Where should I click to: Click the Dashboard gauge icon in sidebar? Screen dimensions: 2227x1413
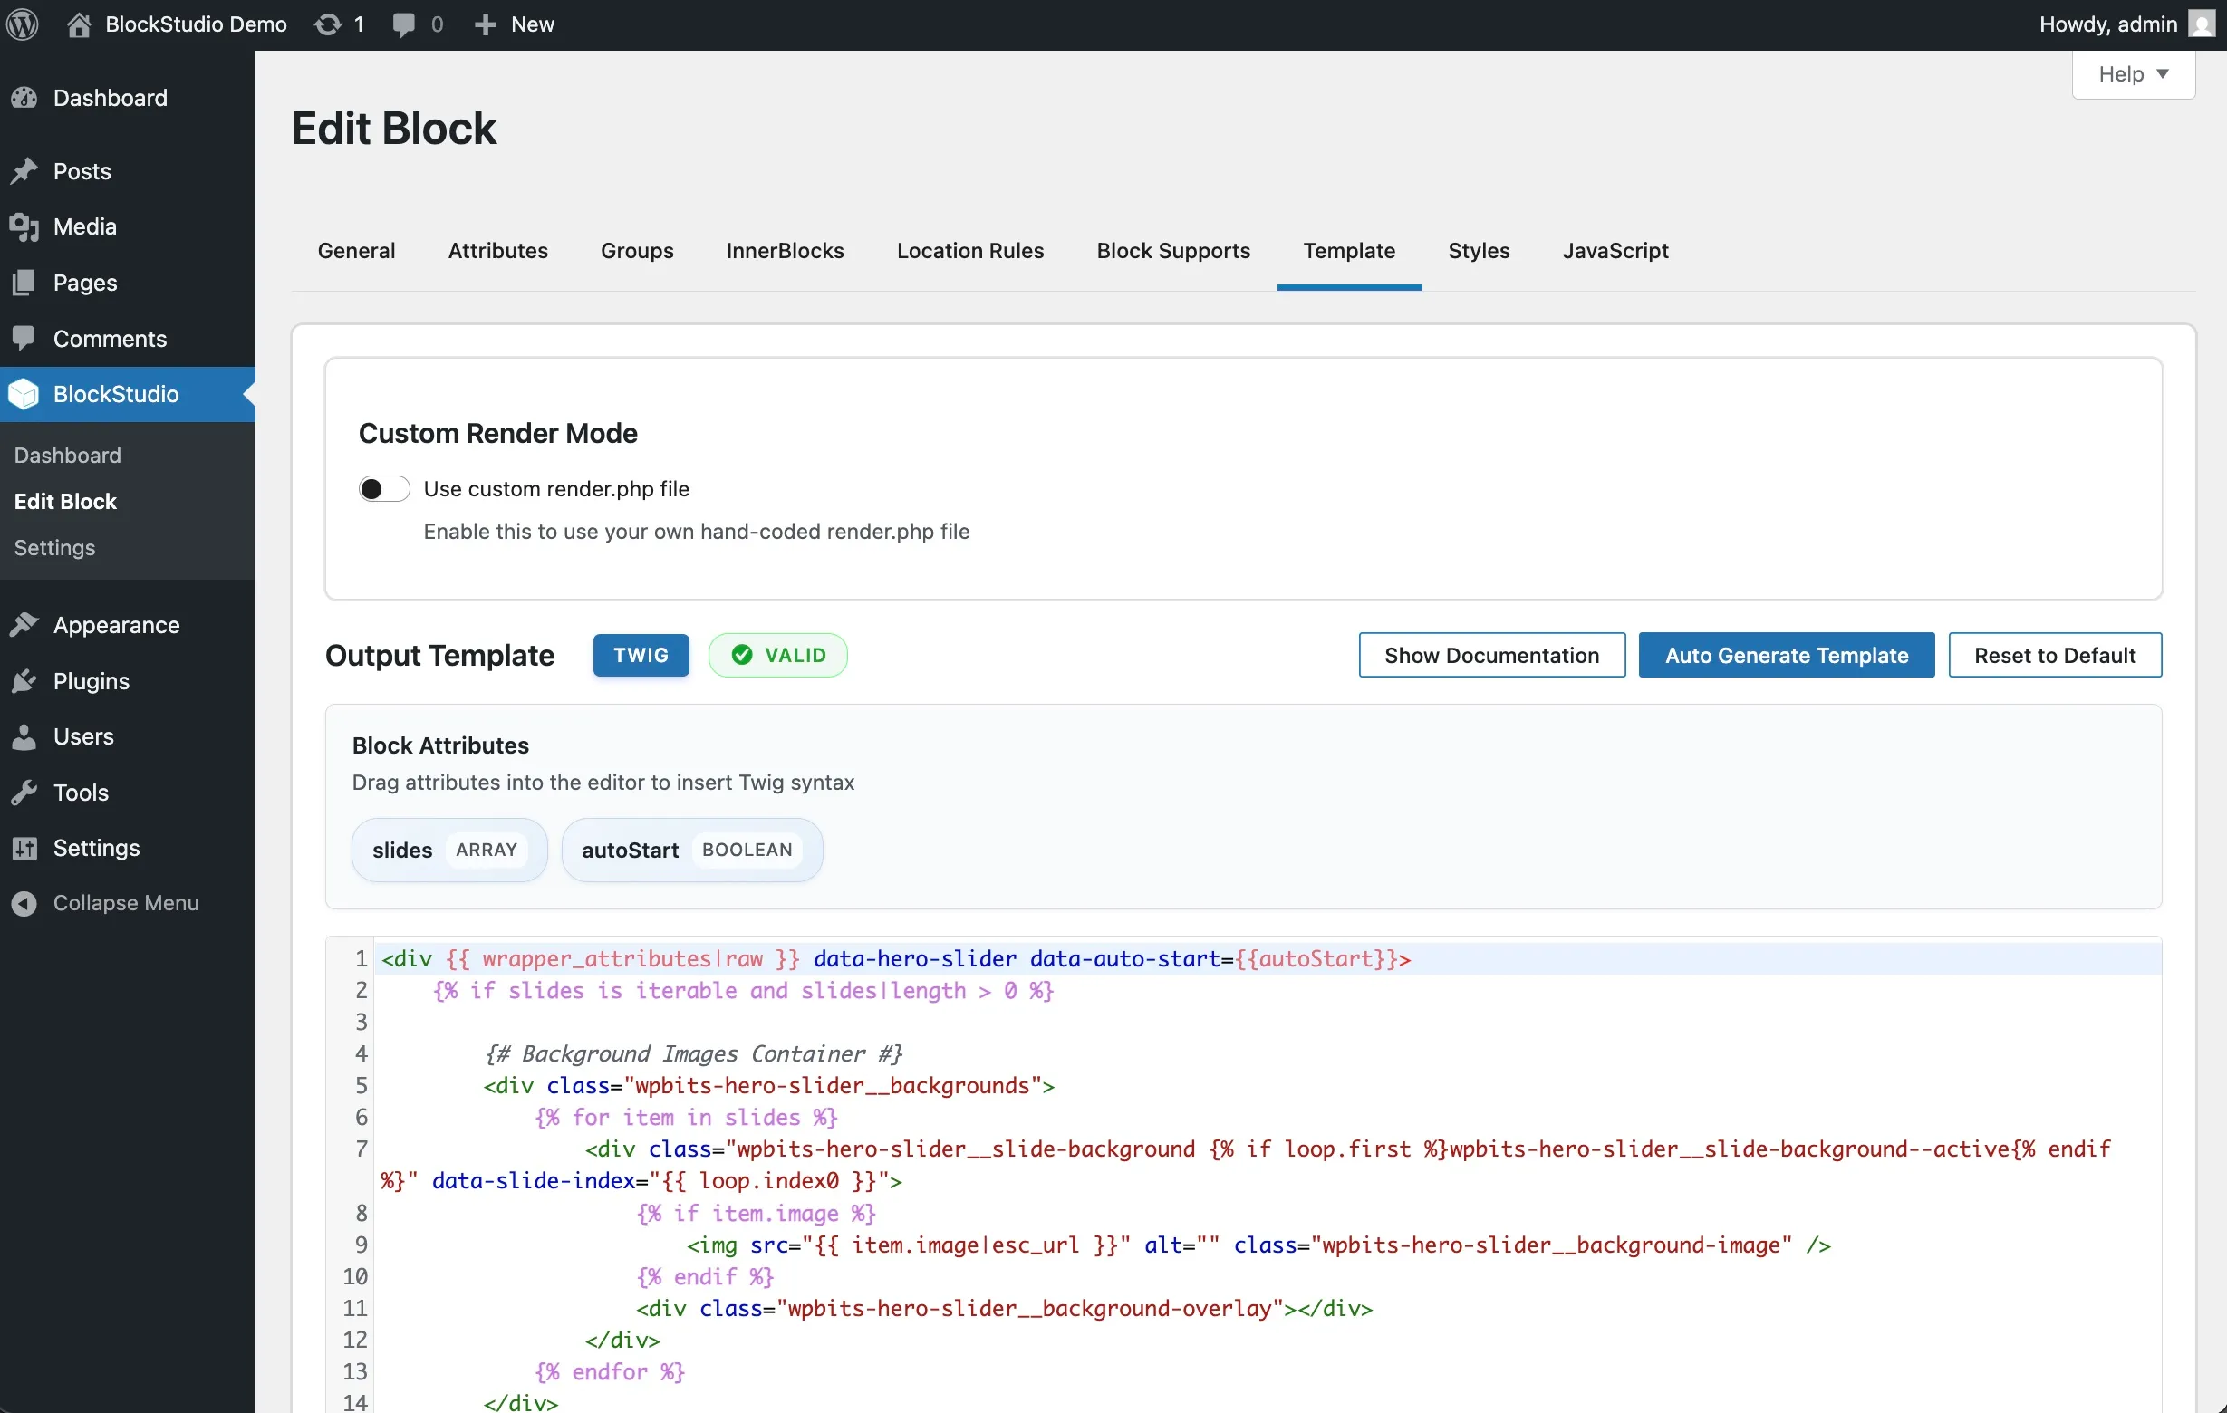coord(24,98)
